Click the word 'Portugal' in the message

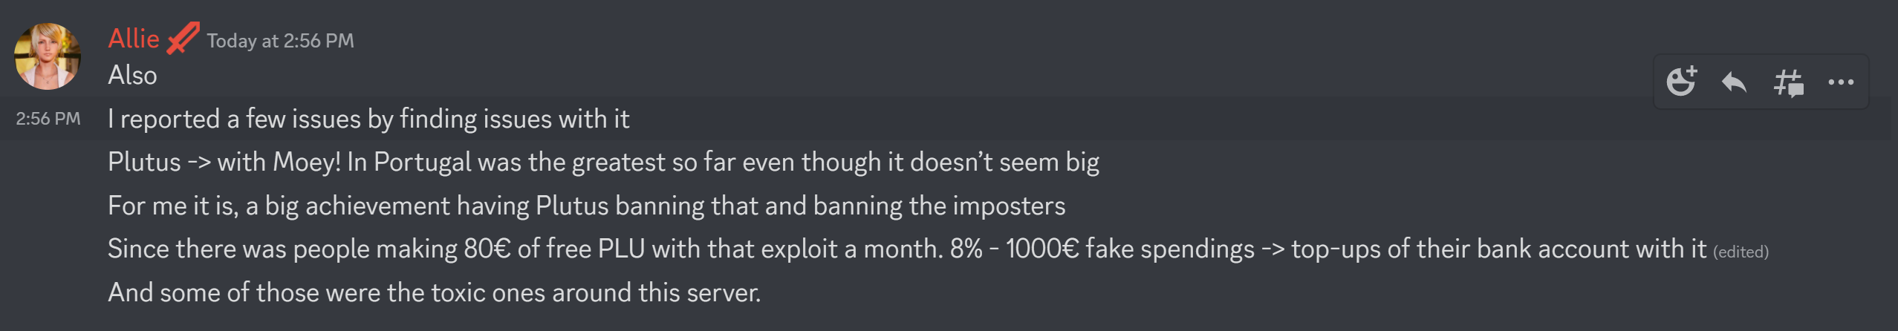point(422,162)
